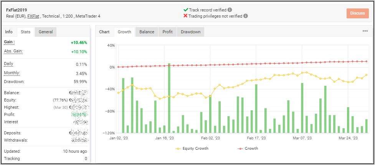
Task: Open the Profit chart tab
Action: click(x=167, y=32)
